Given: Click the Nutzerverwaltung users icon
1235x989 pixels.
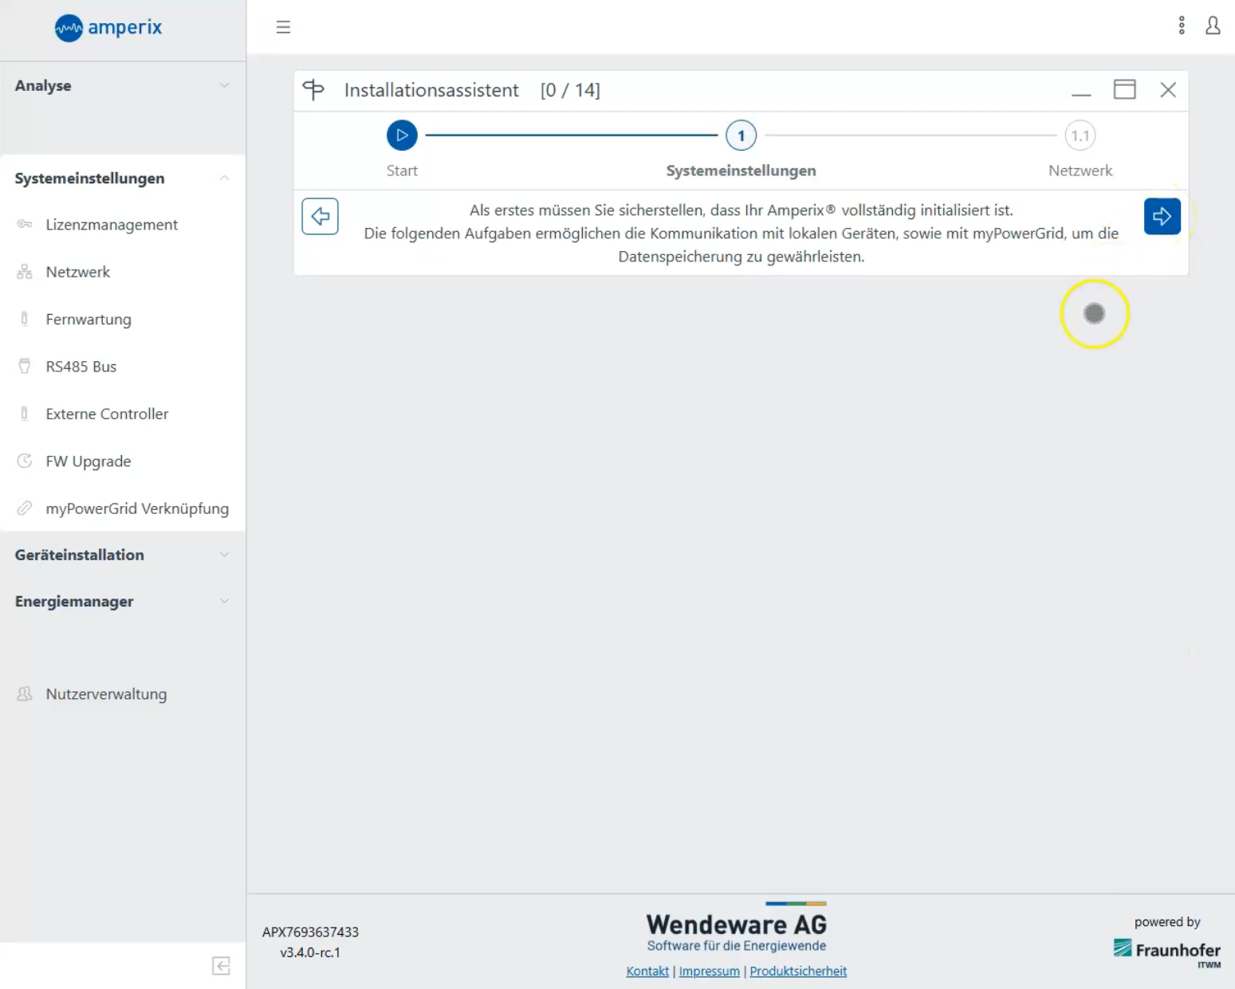Looking at the screenshot, I should (x=25, y=693).
